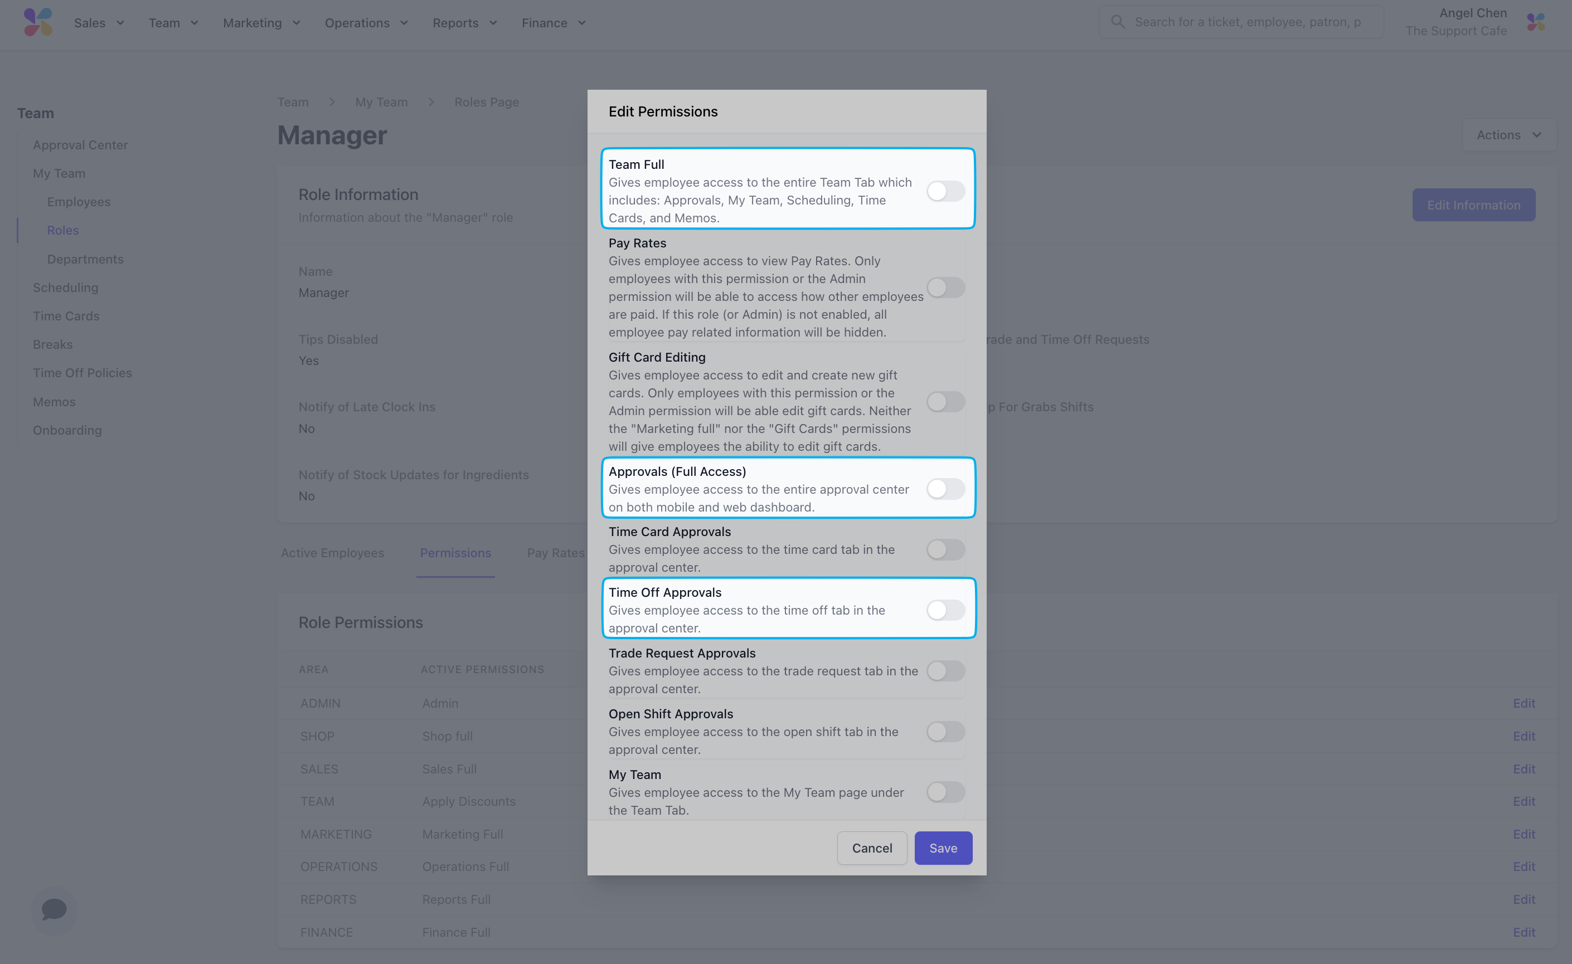Viewport: 1572px width, 964px height.
Task: Enable the Pay Rates permission toggle
Action: (x=945, y=288)
